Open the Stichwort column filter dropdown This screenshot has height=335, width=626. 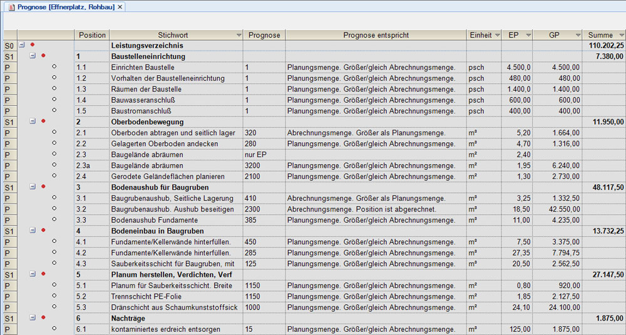click(238, 36)
